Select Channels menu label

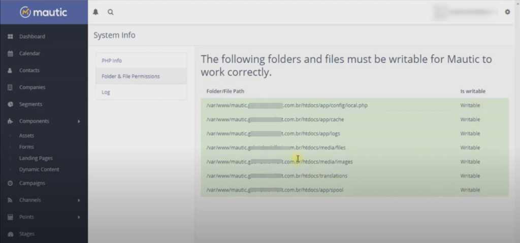[x=30, y=200]
